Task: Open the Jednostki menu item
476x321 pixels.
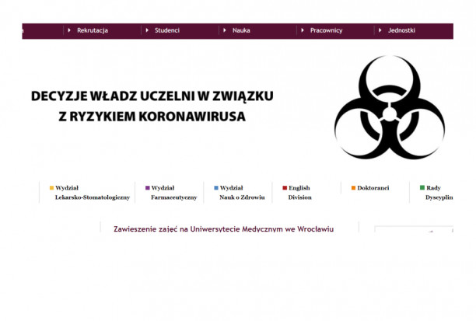Action: 401,30
